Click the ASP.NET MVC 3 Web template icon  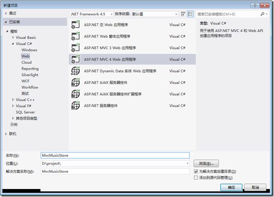coord(75,48)
